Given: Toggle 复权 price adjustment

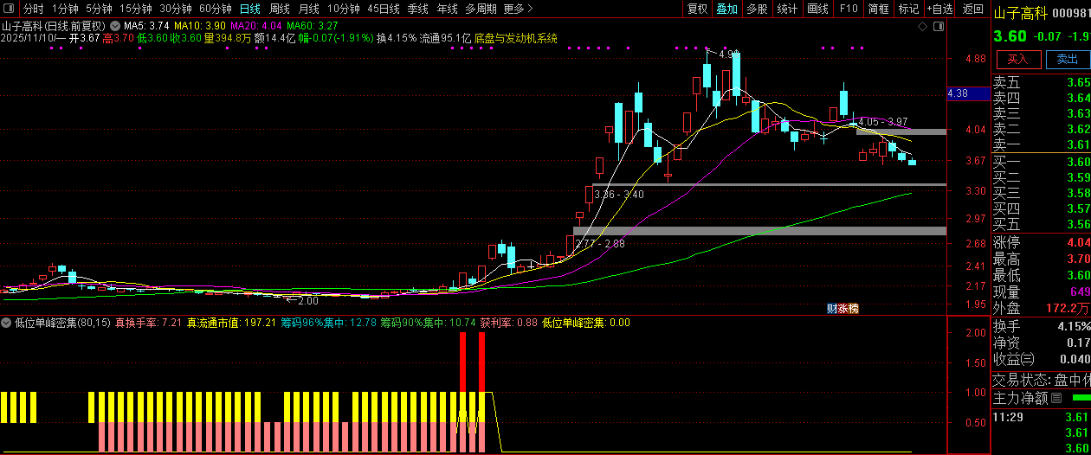Looking at the screenshot, I should point(697,9).
